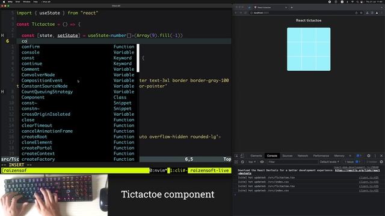
Task: Click the bottom-right tictactoe cell
Action: 323,64
